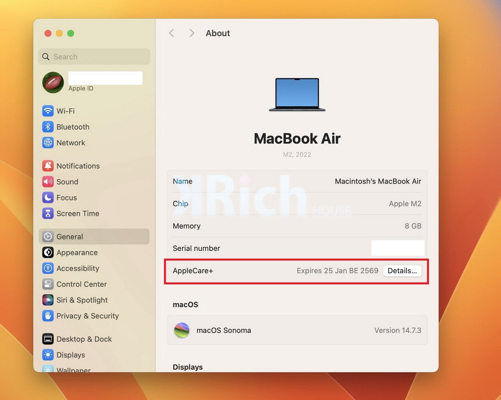Click the macOS Sonoma label
The height and width of the screenshot is (400, 501).
coord(224,330)
